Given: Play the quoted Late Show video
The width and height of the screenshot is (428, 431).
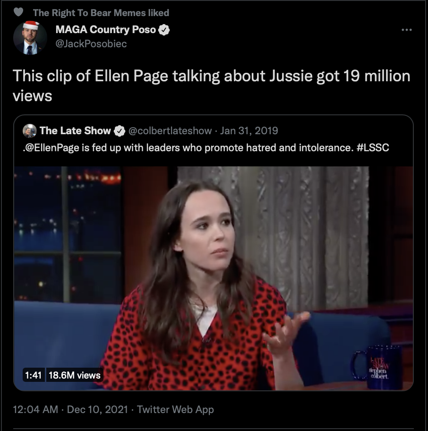Looking at the screenshot, I should coord(214,278).
